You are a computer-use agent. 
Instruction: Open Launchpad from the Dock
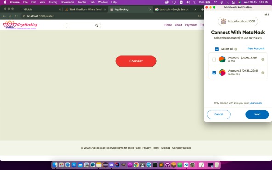point(62,164)
